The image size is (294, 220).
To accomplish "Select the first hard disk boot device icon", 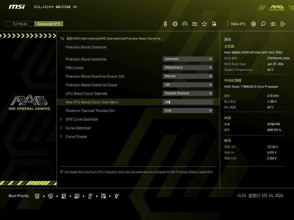I will 37,196.
